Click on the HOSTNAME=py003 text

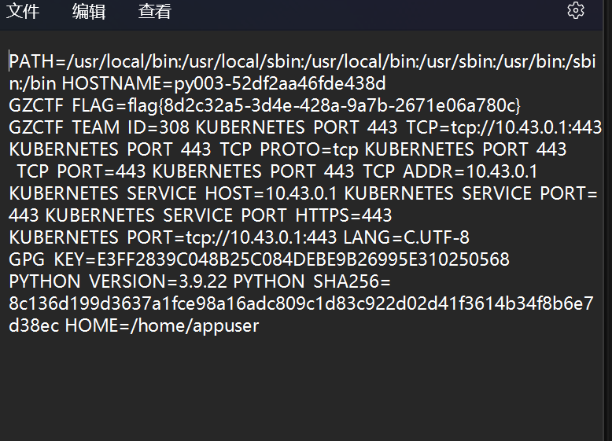(224, 83)
